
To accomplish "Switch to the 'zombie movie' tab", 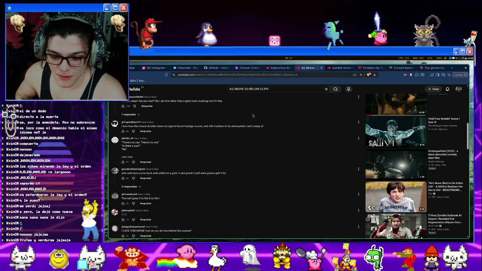I will point(340,68).
